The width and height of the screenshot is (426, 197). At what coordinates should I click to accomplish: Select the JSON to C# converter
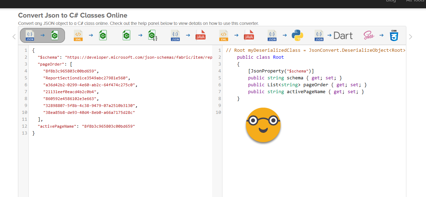click(x=42, y=35)
